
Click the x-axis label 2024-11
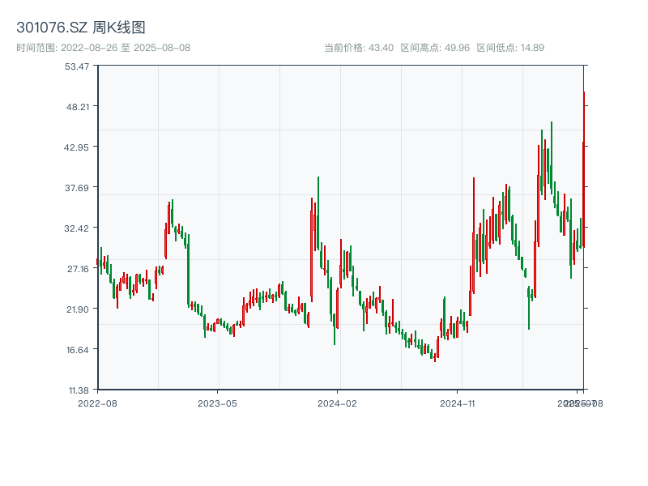click(x=457, y=403)
